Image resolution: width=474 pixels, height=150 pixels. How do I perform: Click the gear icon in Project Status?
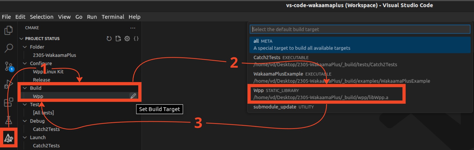click(x=127, y=39)
